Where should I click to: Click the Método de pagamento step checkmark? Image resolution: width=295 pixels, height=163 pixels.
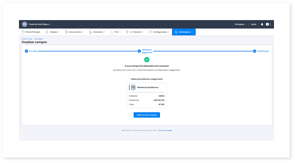pos(139,51)
